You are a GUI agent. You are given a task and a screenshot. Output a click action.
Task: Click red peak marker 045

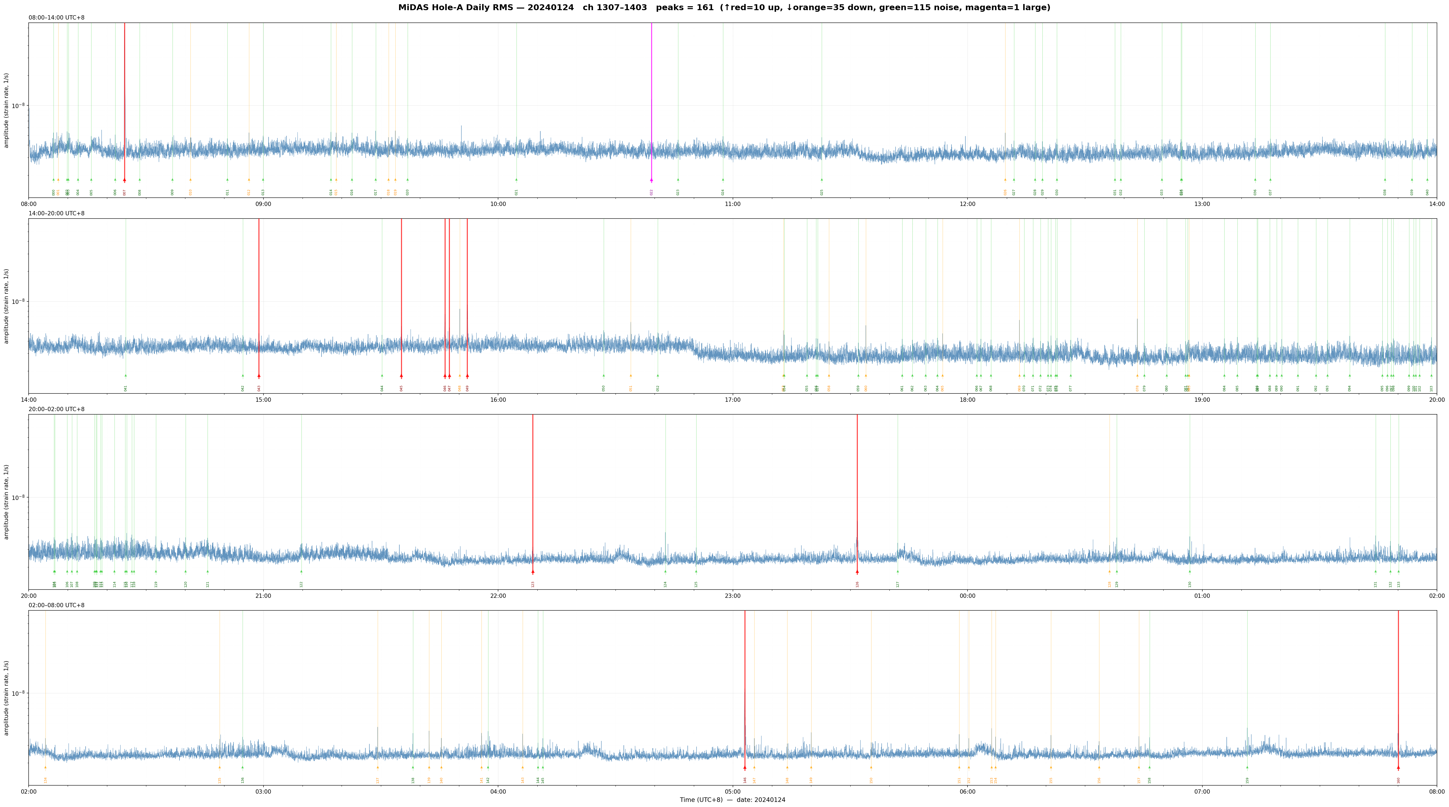[401, 376]
